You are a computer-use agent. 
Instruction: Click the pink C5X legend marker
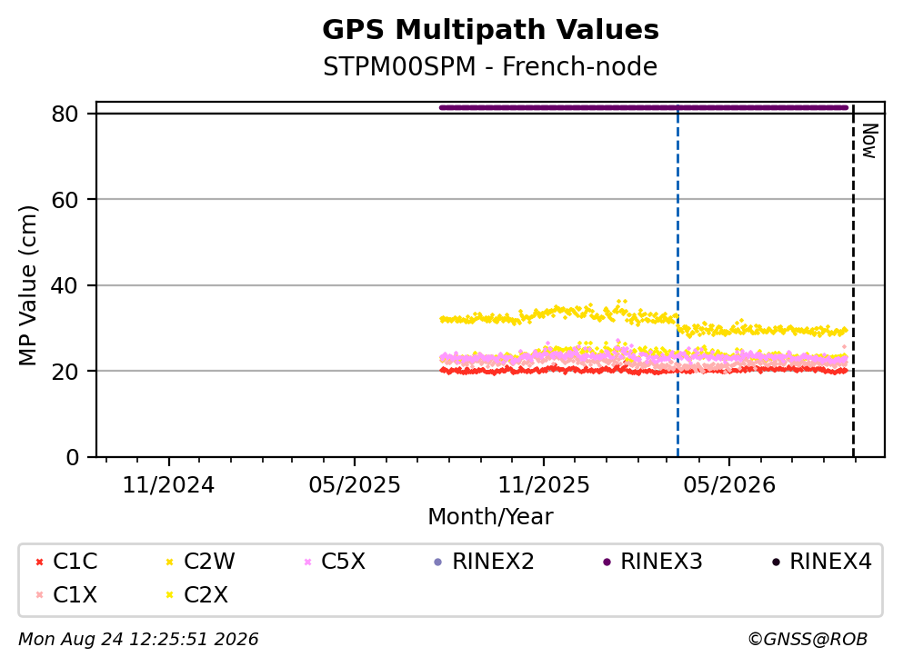pyautogui.click(x=307, y=562)
